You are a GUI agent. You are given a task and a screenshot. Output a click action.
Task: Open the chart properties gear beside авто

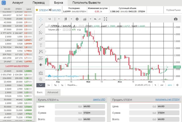pos(177,85)
